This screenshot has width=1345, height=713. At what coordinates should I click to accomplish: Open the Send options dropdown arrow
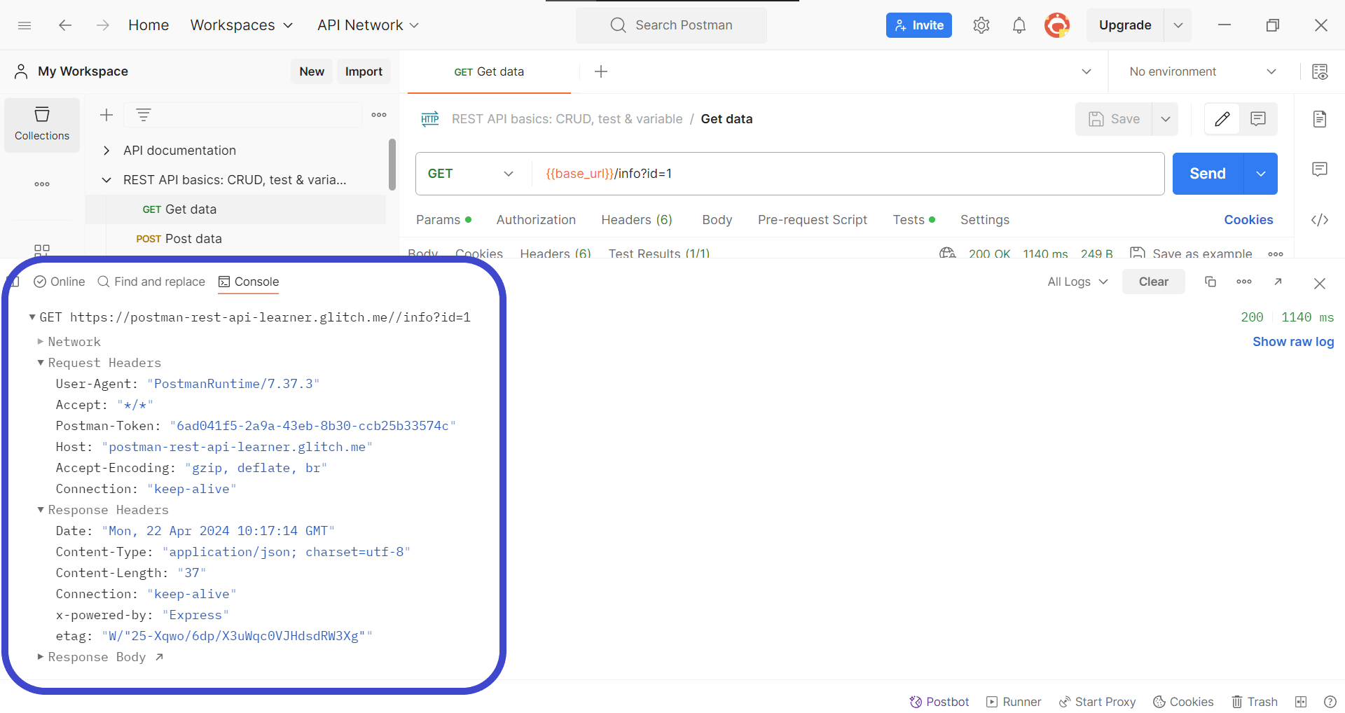click(1261, 174)
